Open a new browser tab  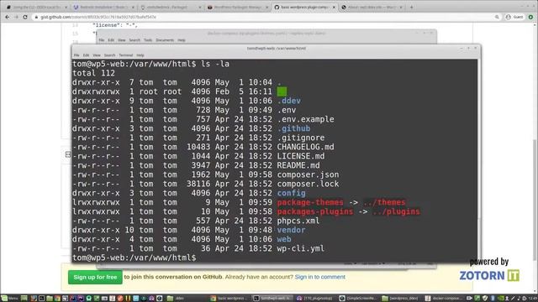pos(411,7)
